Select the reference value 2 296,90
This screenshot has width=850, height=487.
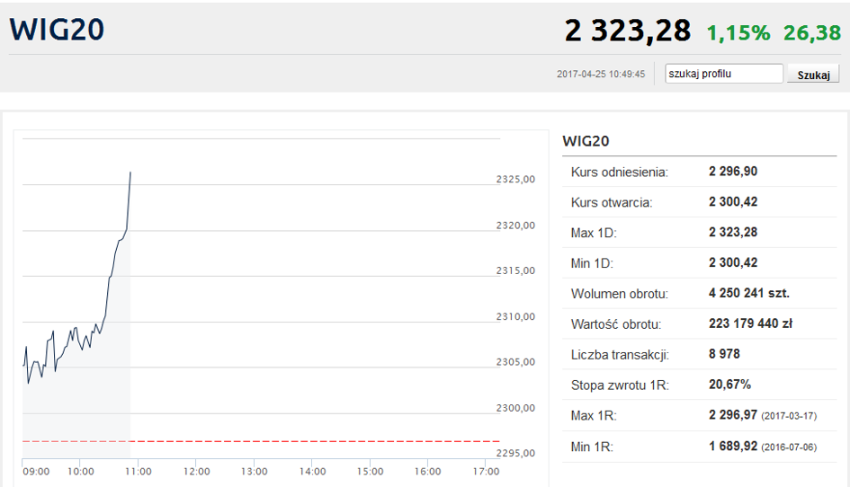[733, 172]
